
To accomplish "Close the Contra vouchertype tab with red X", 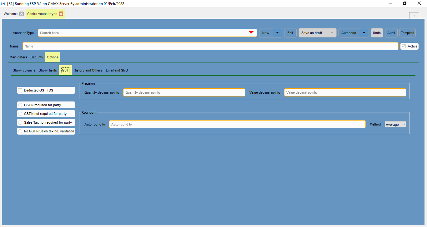I will click(x=61, y=14).
